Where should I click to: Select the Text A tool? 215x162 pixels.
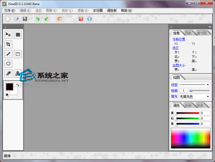tap(18, 73)
